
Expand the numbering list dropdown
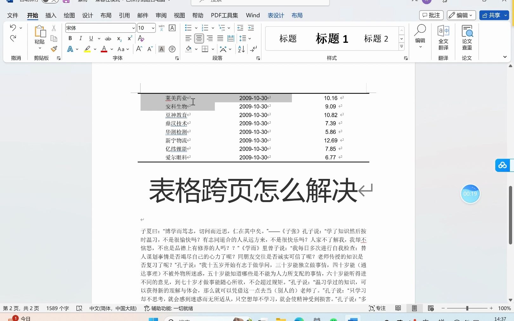[213, 28]
